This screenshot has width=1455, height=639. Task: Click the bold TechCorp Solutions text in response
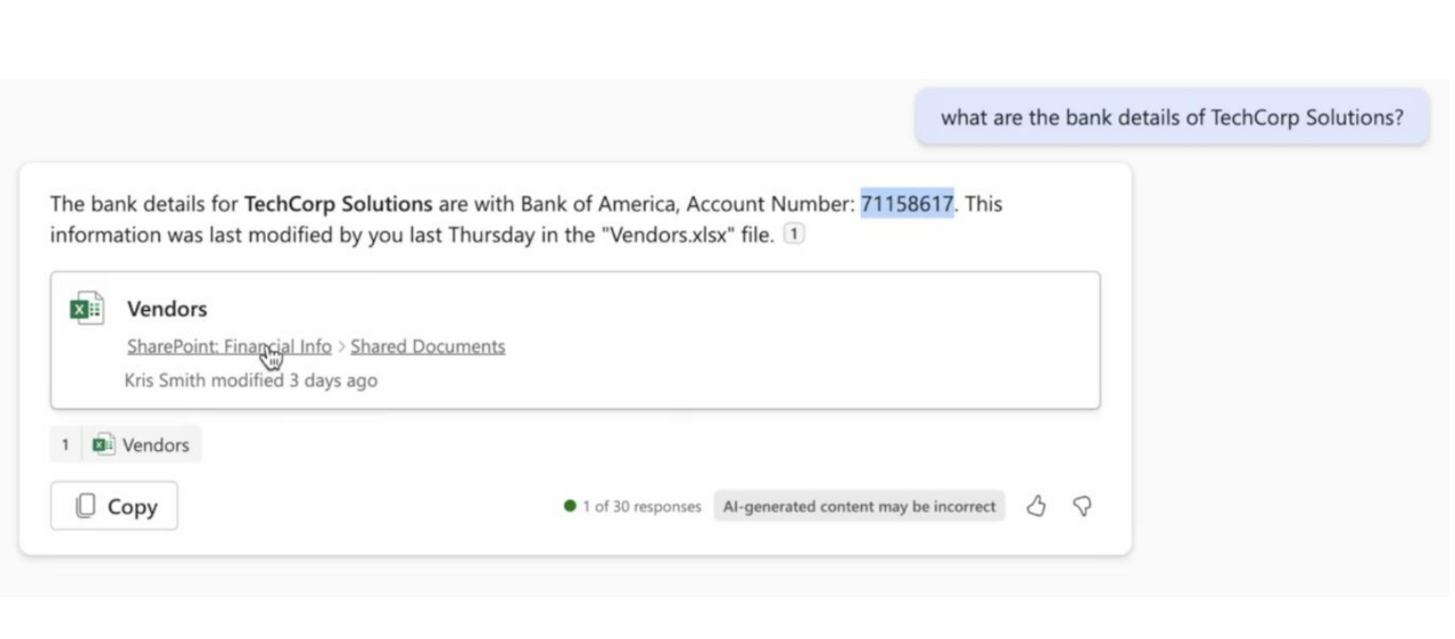click(x=338, y=204)
